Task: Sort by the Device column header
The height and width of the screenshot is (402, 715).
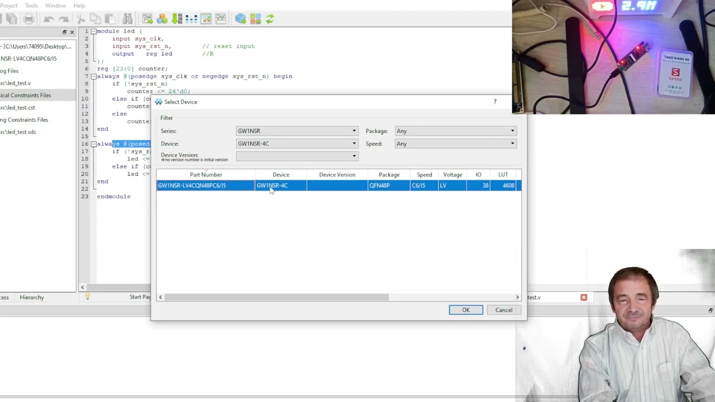Action: 281,175
